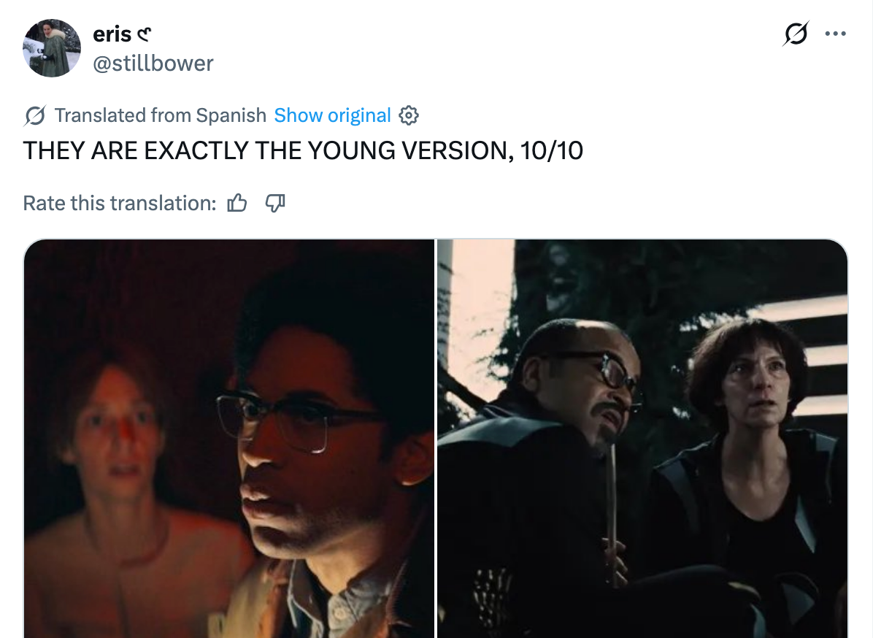
Task: Click the post text about young version
Action: (x=303, y=151)
